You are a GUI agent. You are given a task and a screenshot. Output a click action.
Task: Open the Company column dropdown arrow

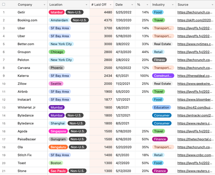click(44, 5)
